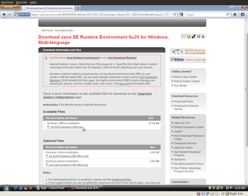The image size is (248, 196).
Task: Click the browser Forward arrow button
Action: [x=10, y=15]
